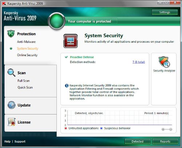Zoom in the graph with plus icon
182x148 pixels.
click(163, 129)
